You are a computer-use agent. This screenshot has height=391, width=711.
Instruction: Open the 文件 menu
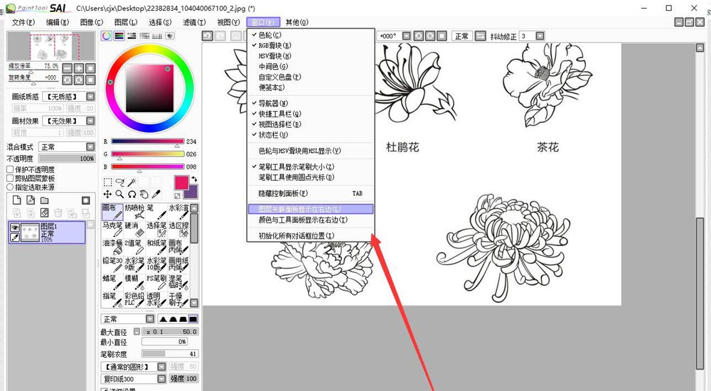pyautogui.click(x=23, y=22)
